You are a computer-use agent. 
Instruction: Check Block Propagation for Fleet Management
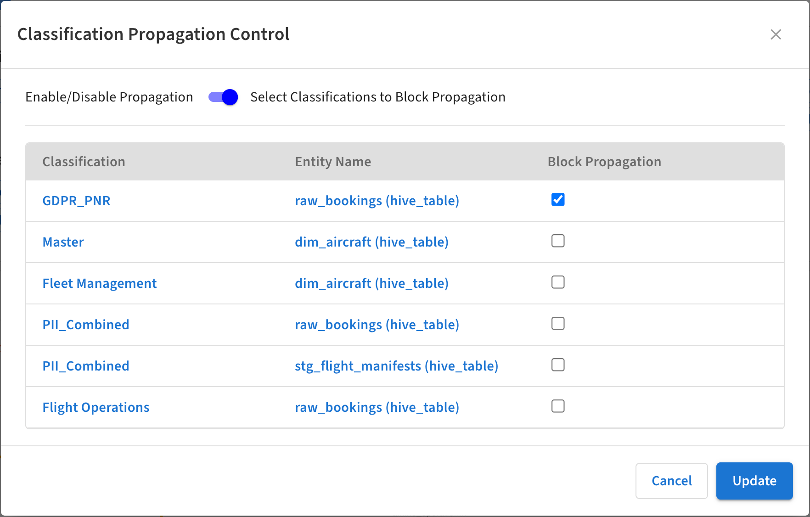tap(558, 282)
